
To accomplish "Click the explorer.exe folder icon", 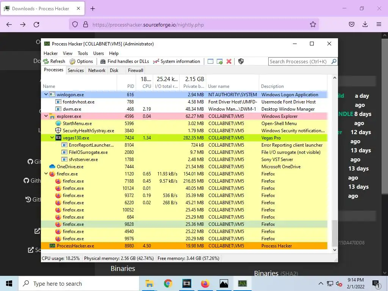I will [52, 116].
